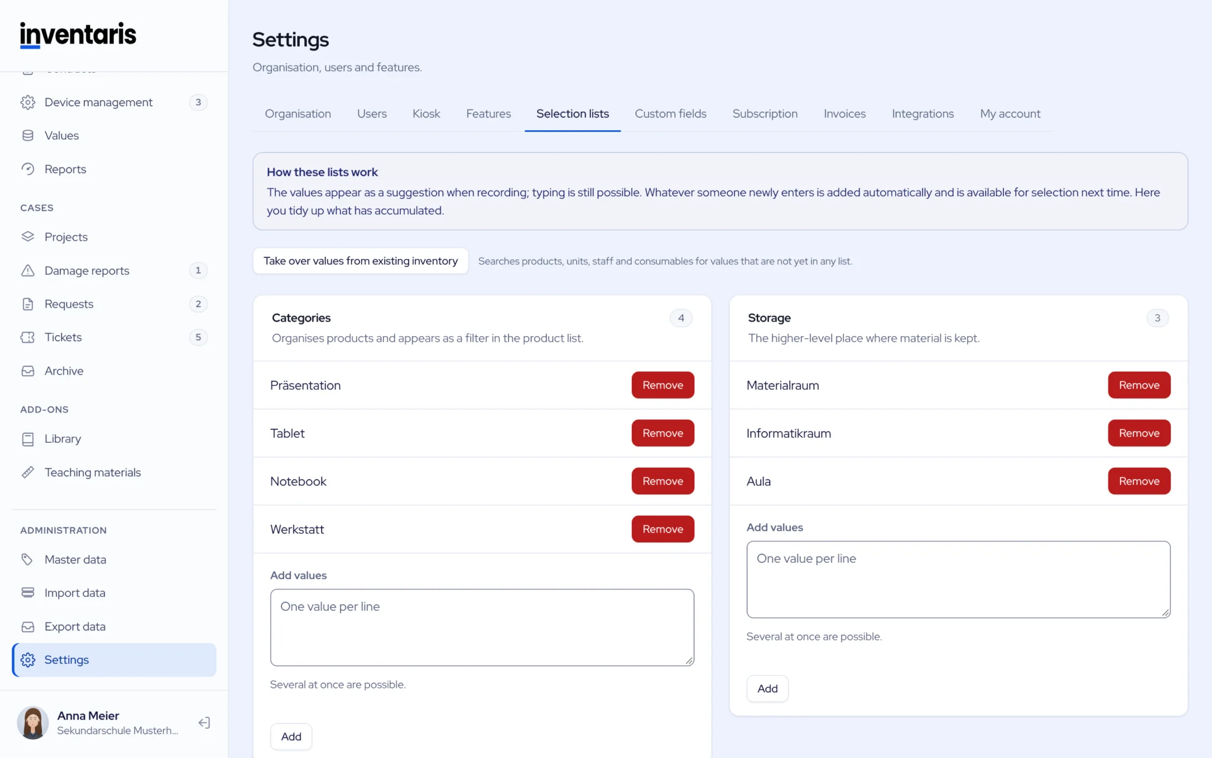1212x758 pixels.
Task: Click the Archive inbox icon
Action: coord(28,371)
